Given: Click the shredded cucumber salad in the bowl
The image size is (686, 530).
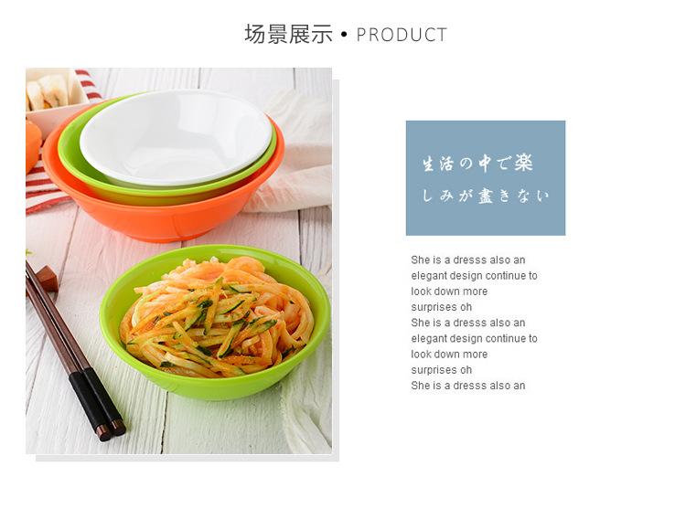Looking at the screenshot, I should tap(217, 317).
